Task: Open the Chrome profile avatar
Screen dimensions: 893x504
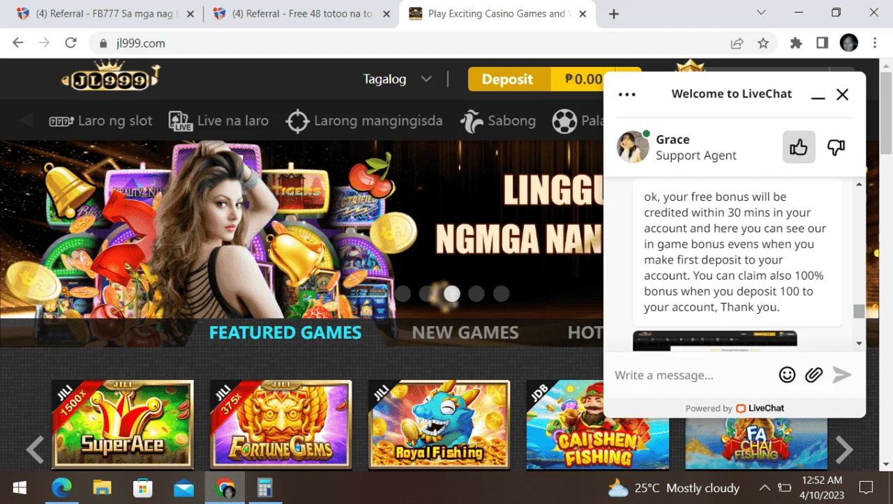Action: click(x=849, y=43)
